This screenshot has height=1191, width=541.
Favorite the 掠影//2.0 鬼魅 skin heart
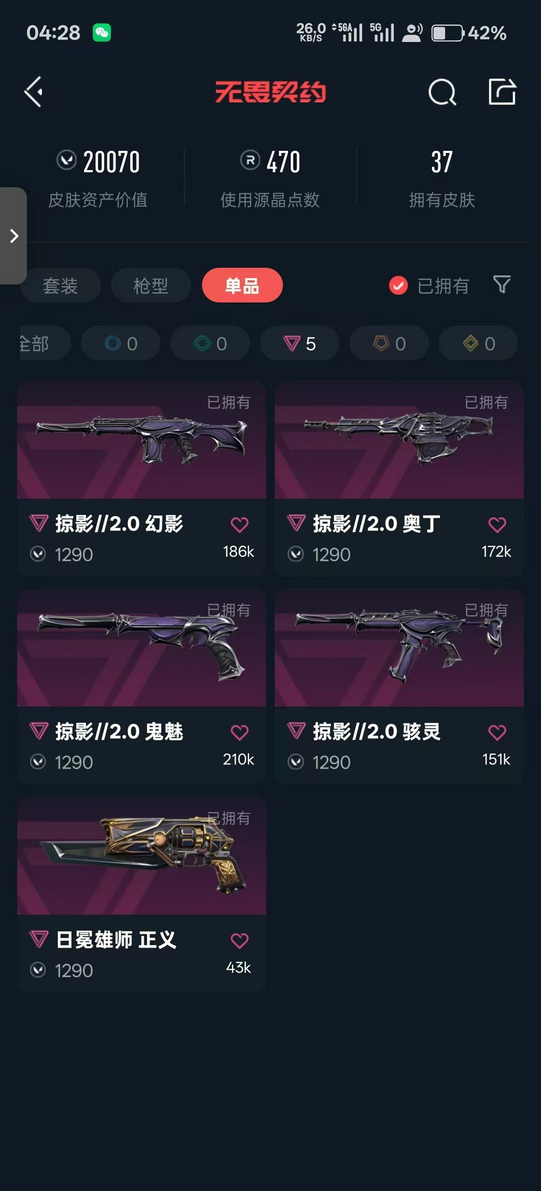239,733
